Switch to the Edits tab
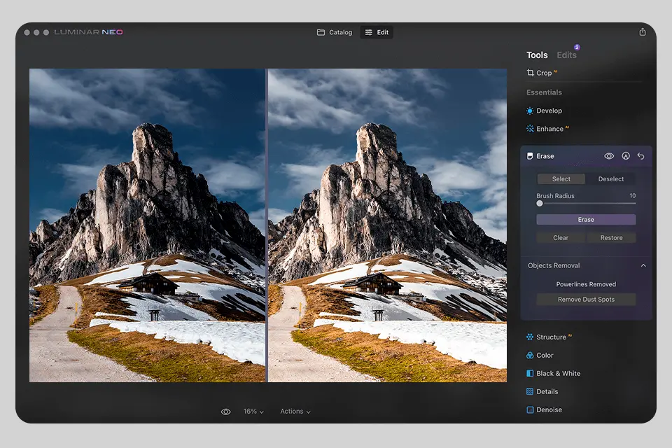672x448 pixels. tap(567, 55)
